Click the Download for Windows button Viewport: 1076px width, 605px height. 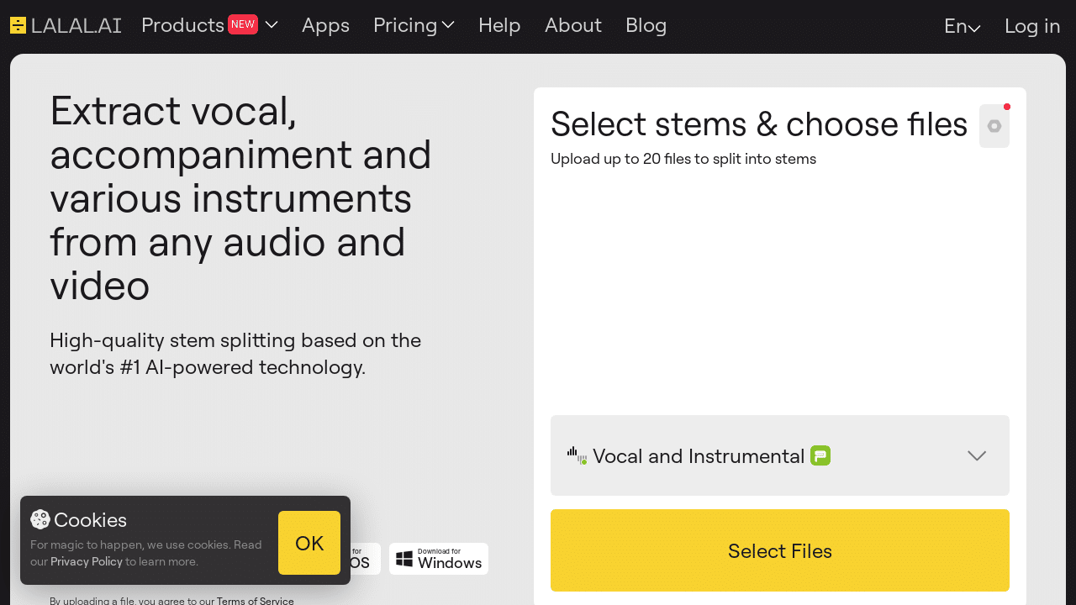tap(438, 558)
